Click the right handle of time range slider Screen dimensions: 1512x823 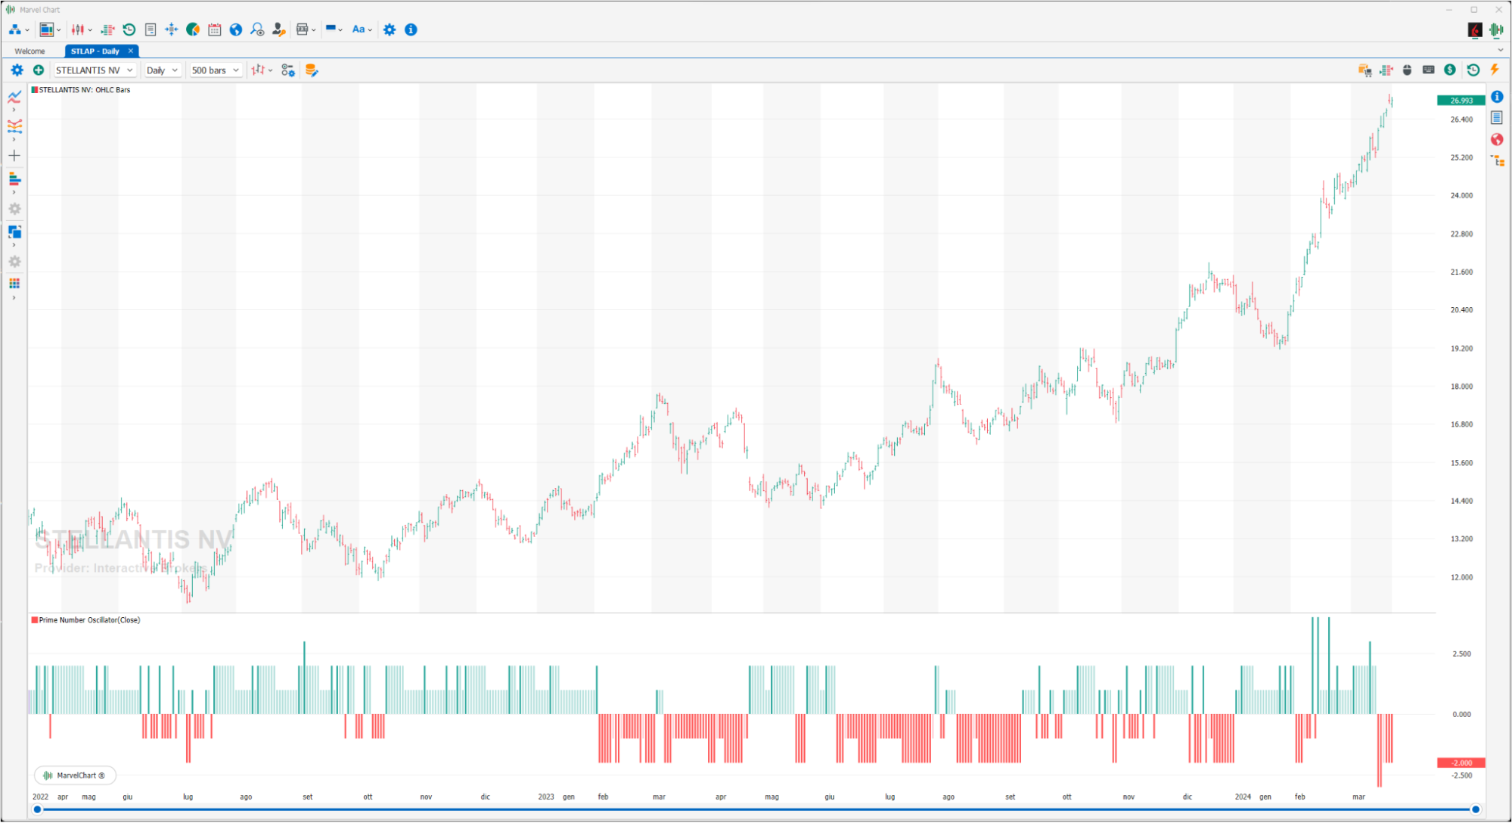(1475, 809)
